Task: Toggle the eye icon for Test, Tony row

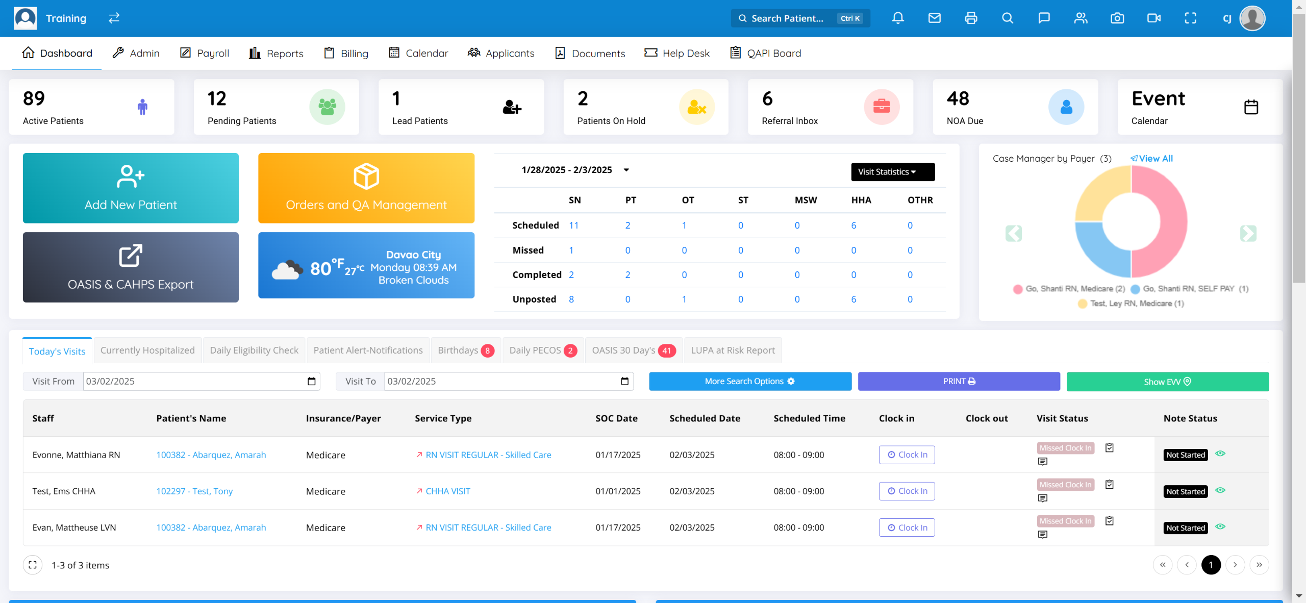Action: [1220, 490]
